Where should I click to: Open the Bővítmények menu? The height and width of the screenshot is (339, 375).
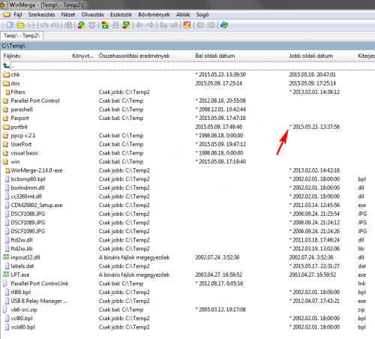click(x=154, y=14)
